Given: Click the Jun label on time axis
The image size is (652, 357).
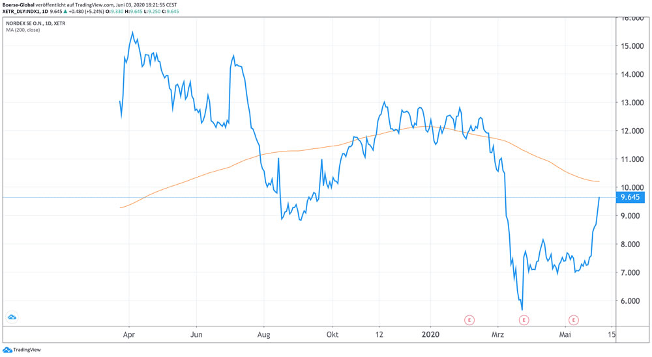Looking at the screenshot, I should coord(196,334).
